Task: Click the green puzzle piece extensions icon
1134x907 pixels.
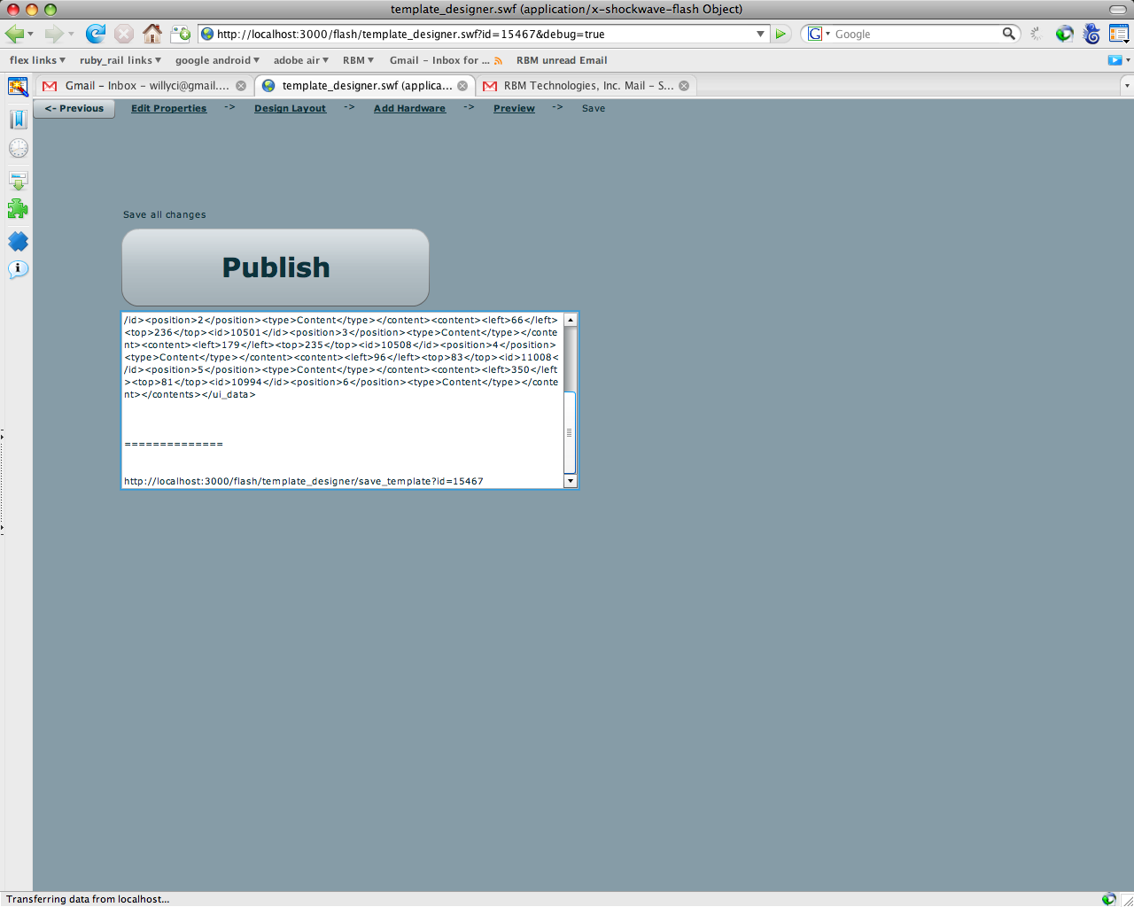Action: pyautogui.click(x=18, y=208)
